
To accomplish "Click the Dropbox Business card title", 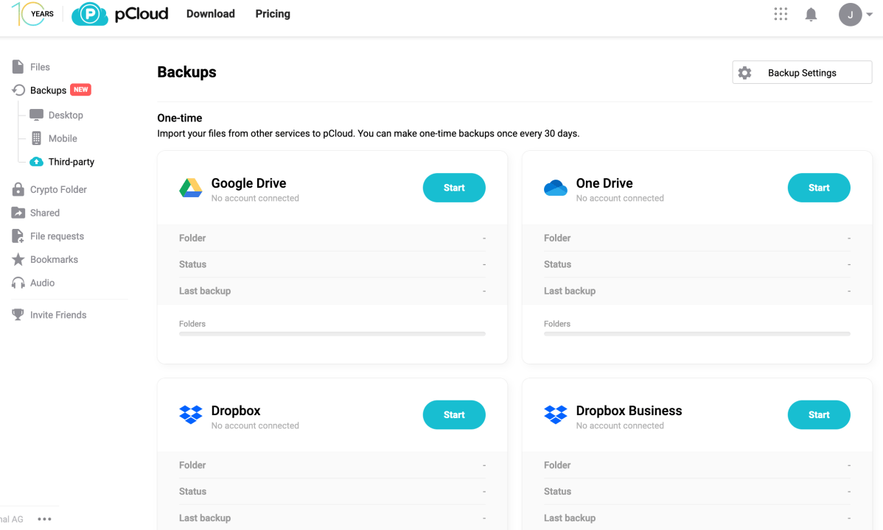I will point(629,411).
